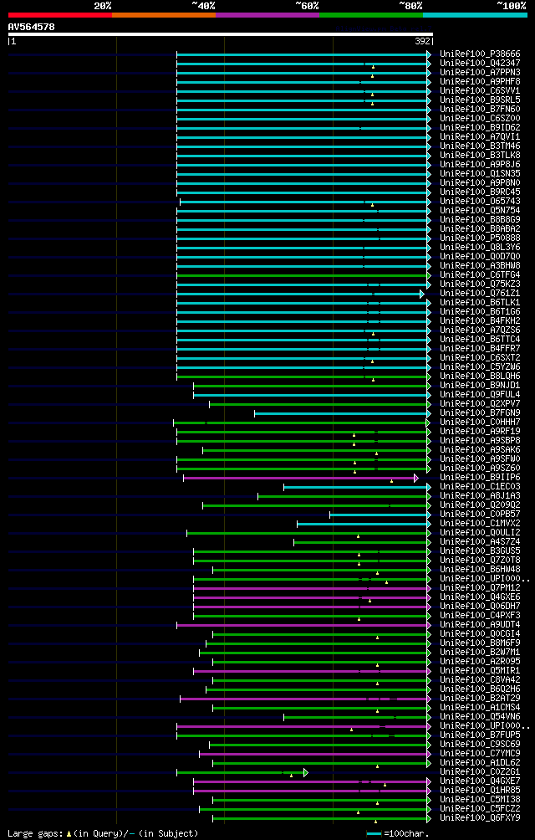Select the UniRef100_A9SAK6 label
This screenshot has width=535, height=840.
point(480,449)
